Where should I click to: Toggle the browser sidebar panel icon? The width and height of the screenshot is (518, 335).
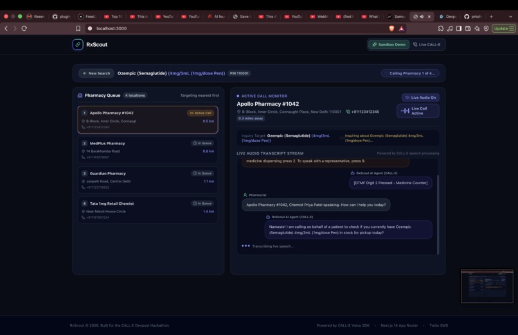pos(459,28)
